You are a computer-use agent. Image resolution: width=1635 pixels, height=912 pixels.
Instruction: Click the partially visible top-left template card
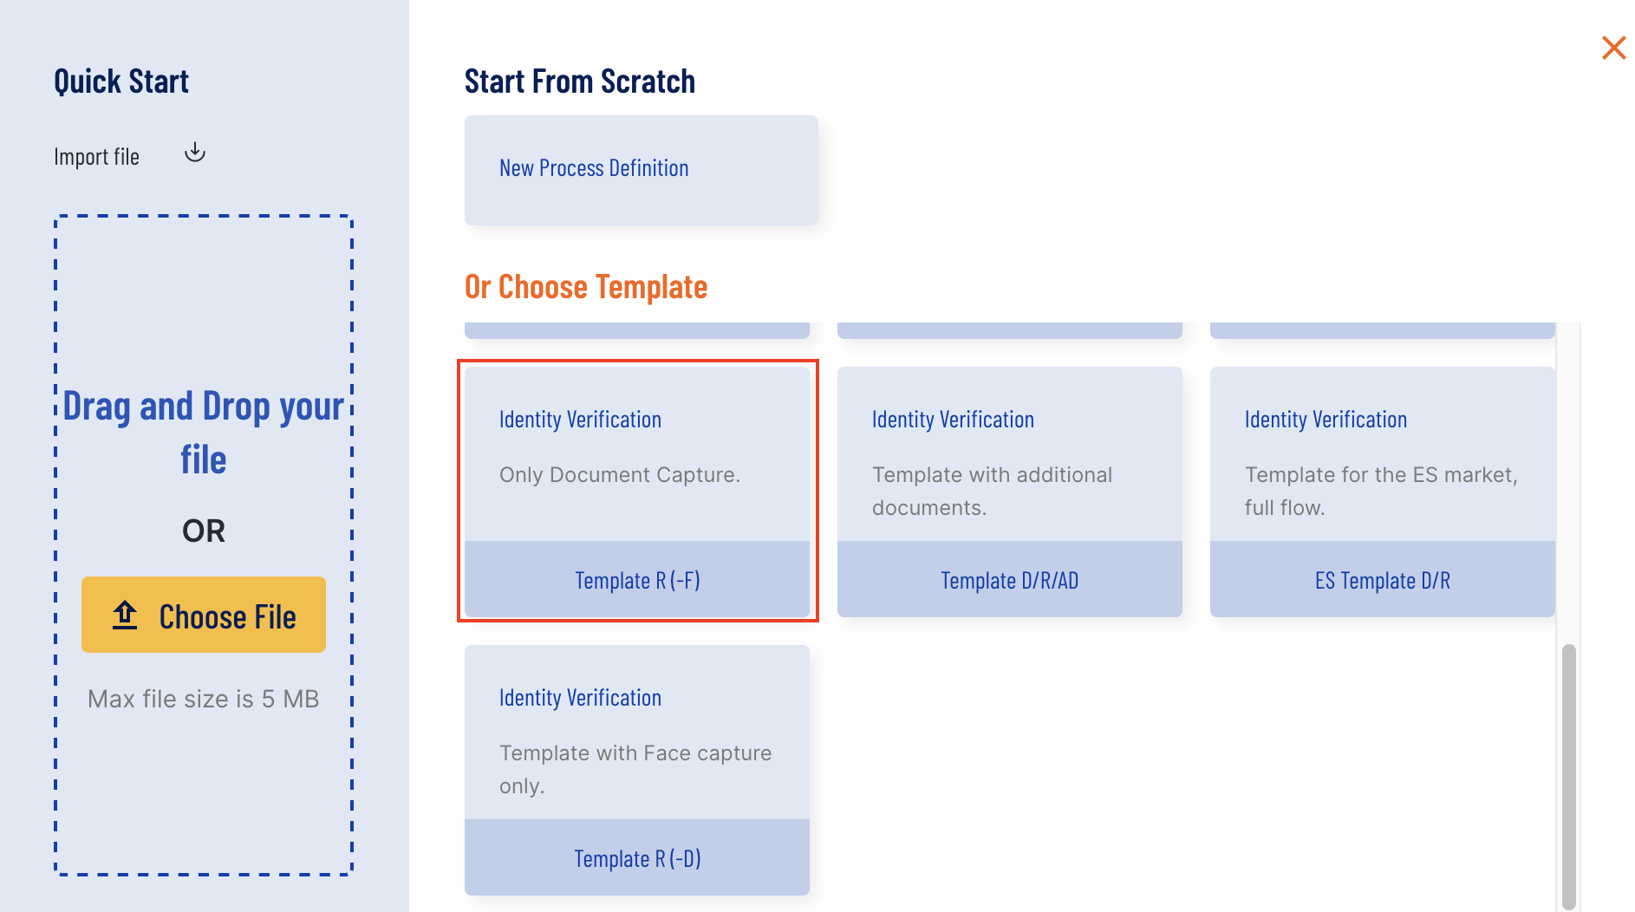(x=637, y=330)
